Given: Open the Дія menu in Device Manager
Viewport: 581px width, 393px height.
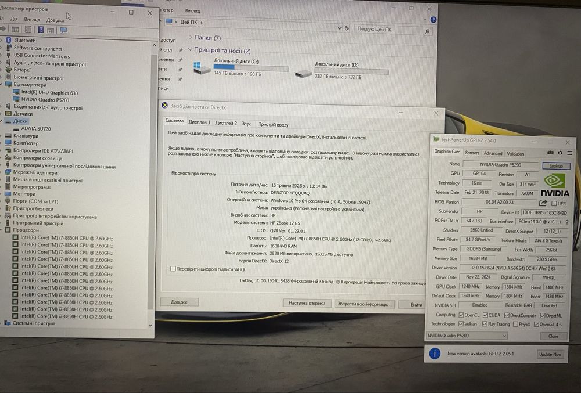Looking at the screenshot, I should [14, 19].
